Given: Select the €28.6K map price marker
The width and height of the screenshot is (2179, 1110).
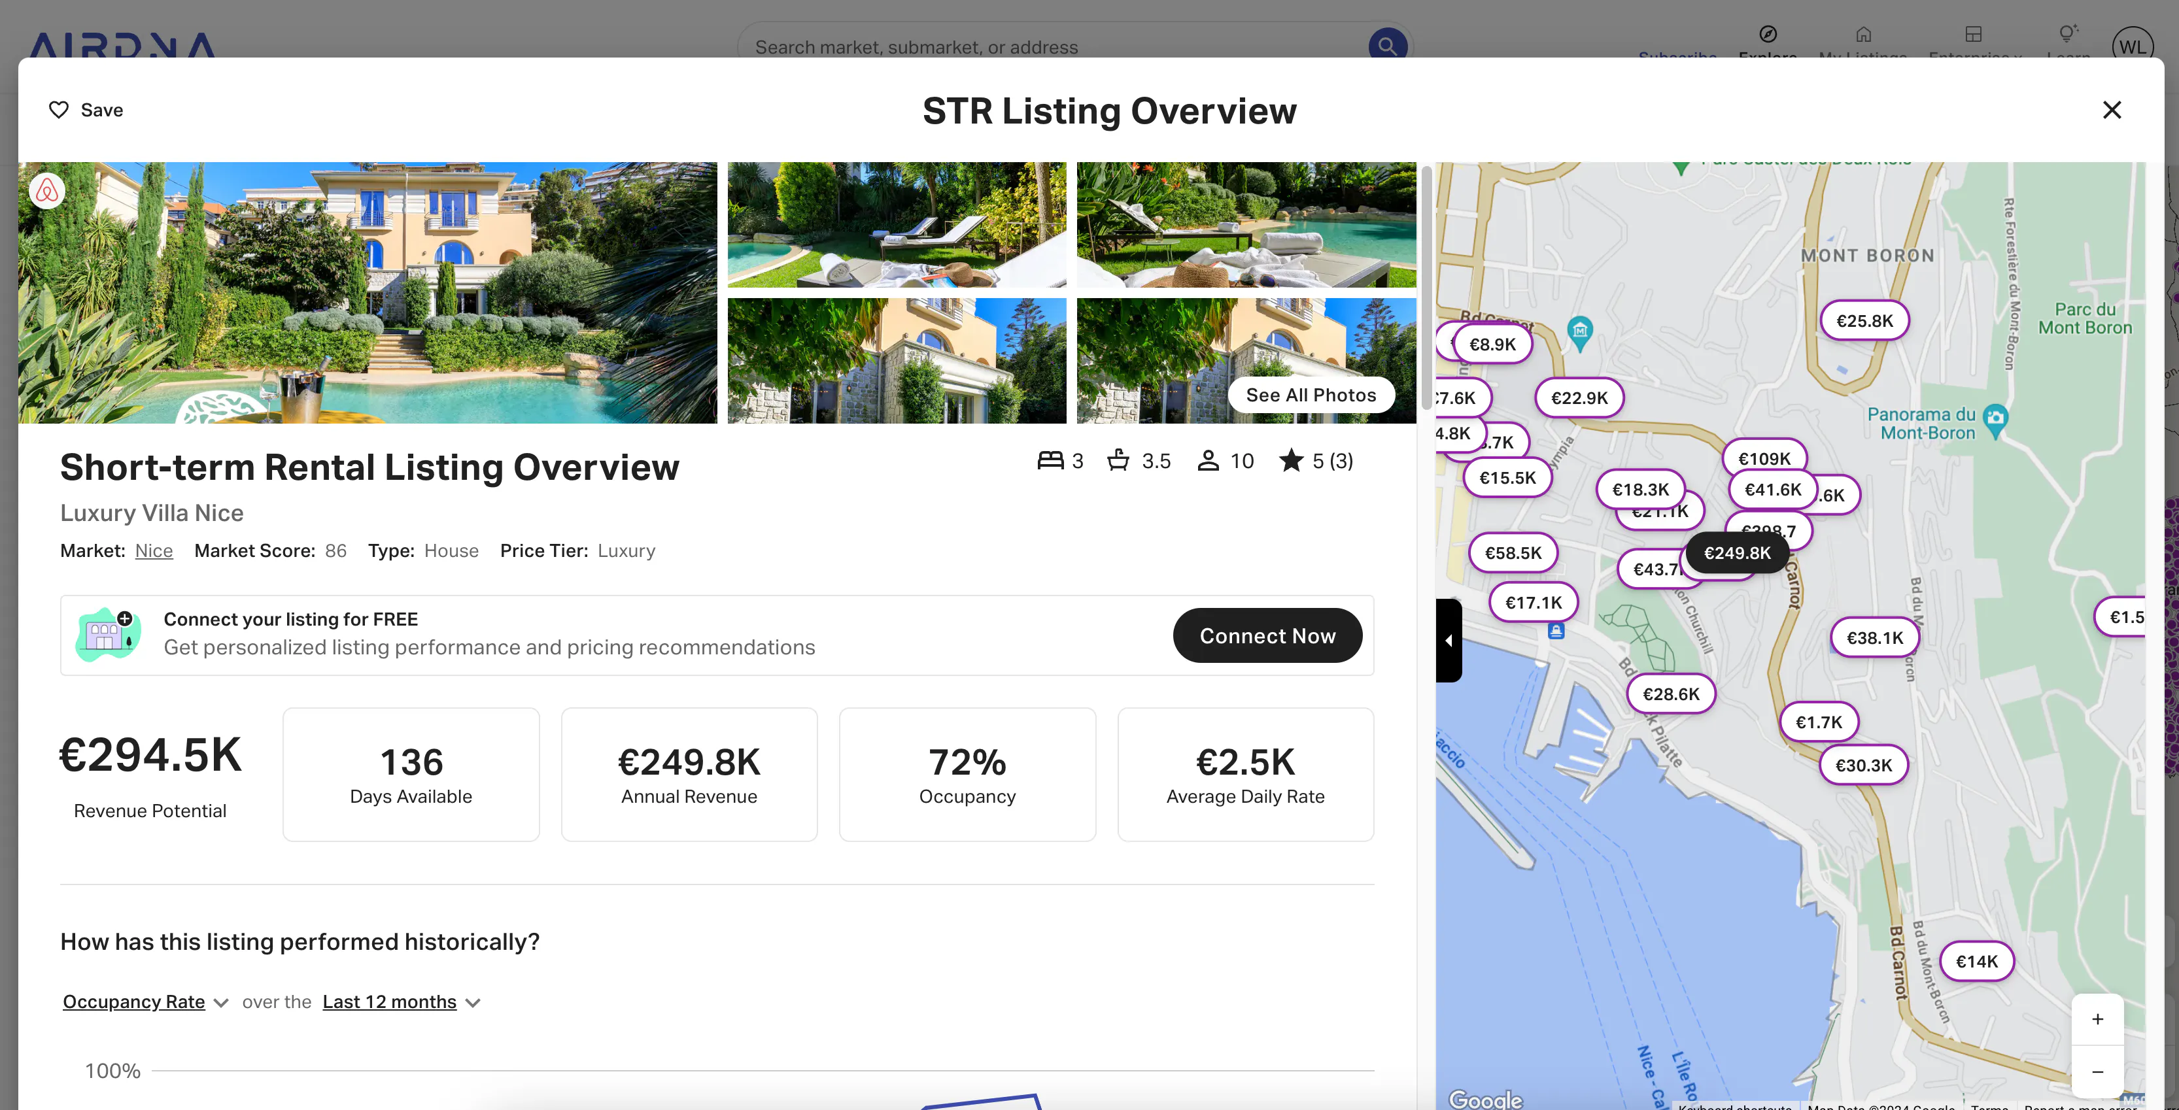Looking at the screenshot, I should 1671,694.
